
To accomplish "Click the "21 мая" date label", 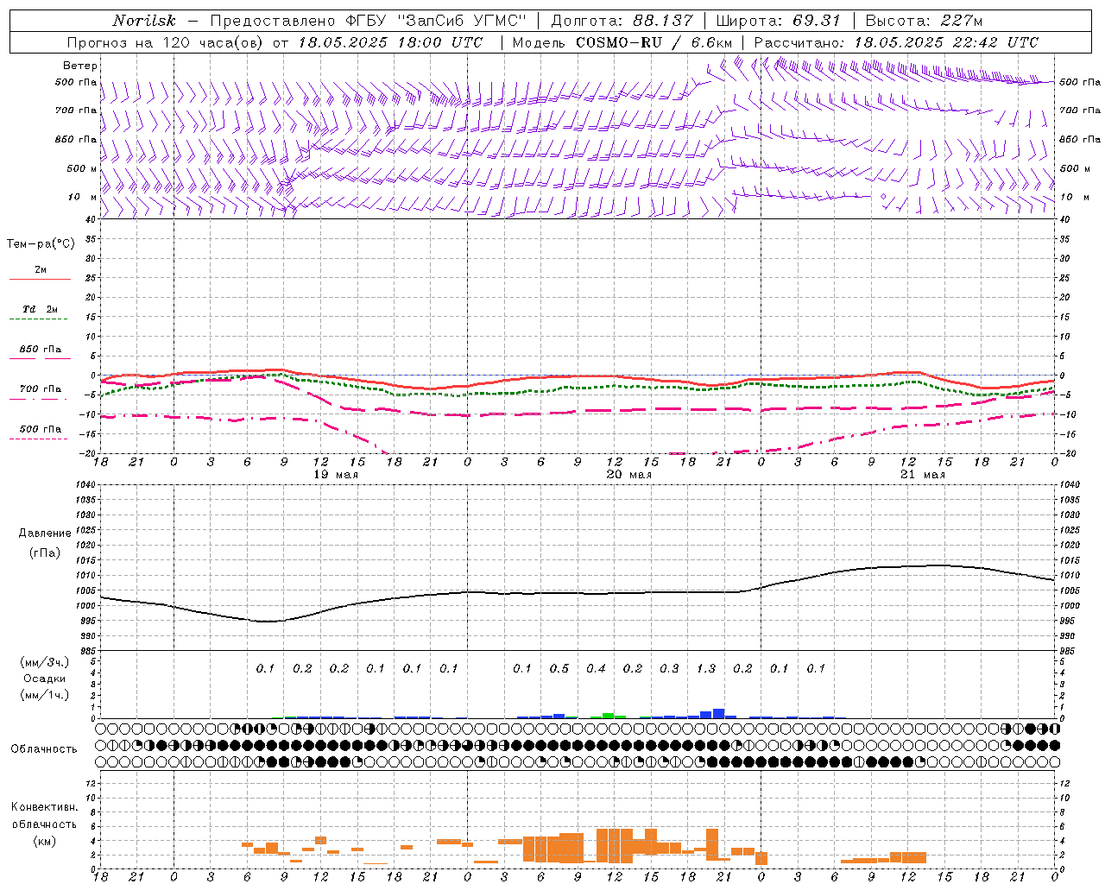I will tap(923, 475).
